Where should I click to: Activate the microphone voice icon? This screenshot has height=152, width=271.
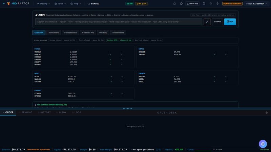click(217, 4)
